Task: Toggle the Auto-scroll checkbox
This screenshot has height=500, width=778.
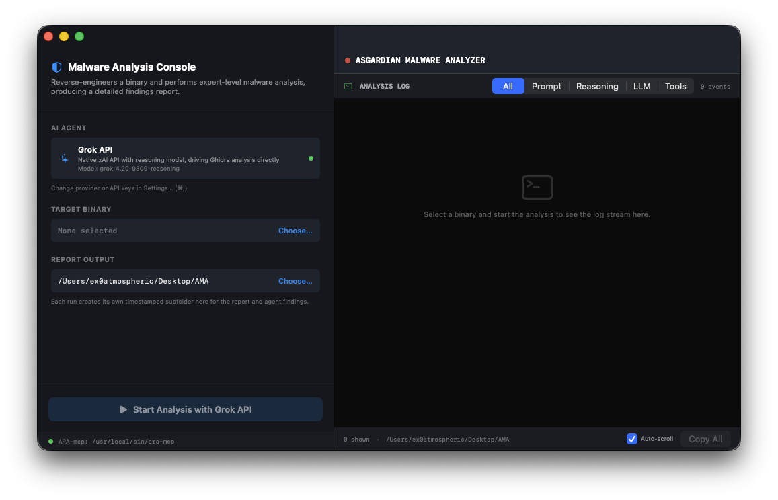Action: tap(631, 439)
